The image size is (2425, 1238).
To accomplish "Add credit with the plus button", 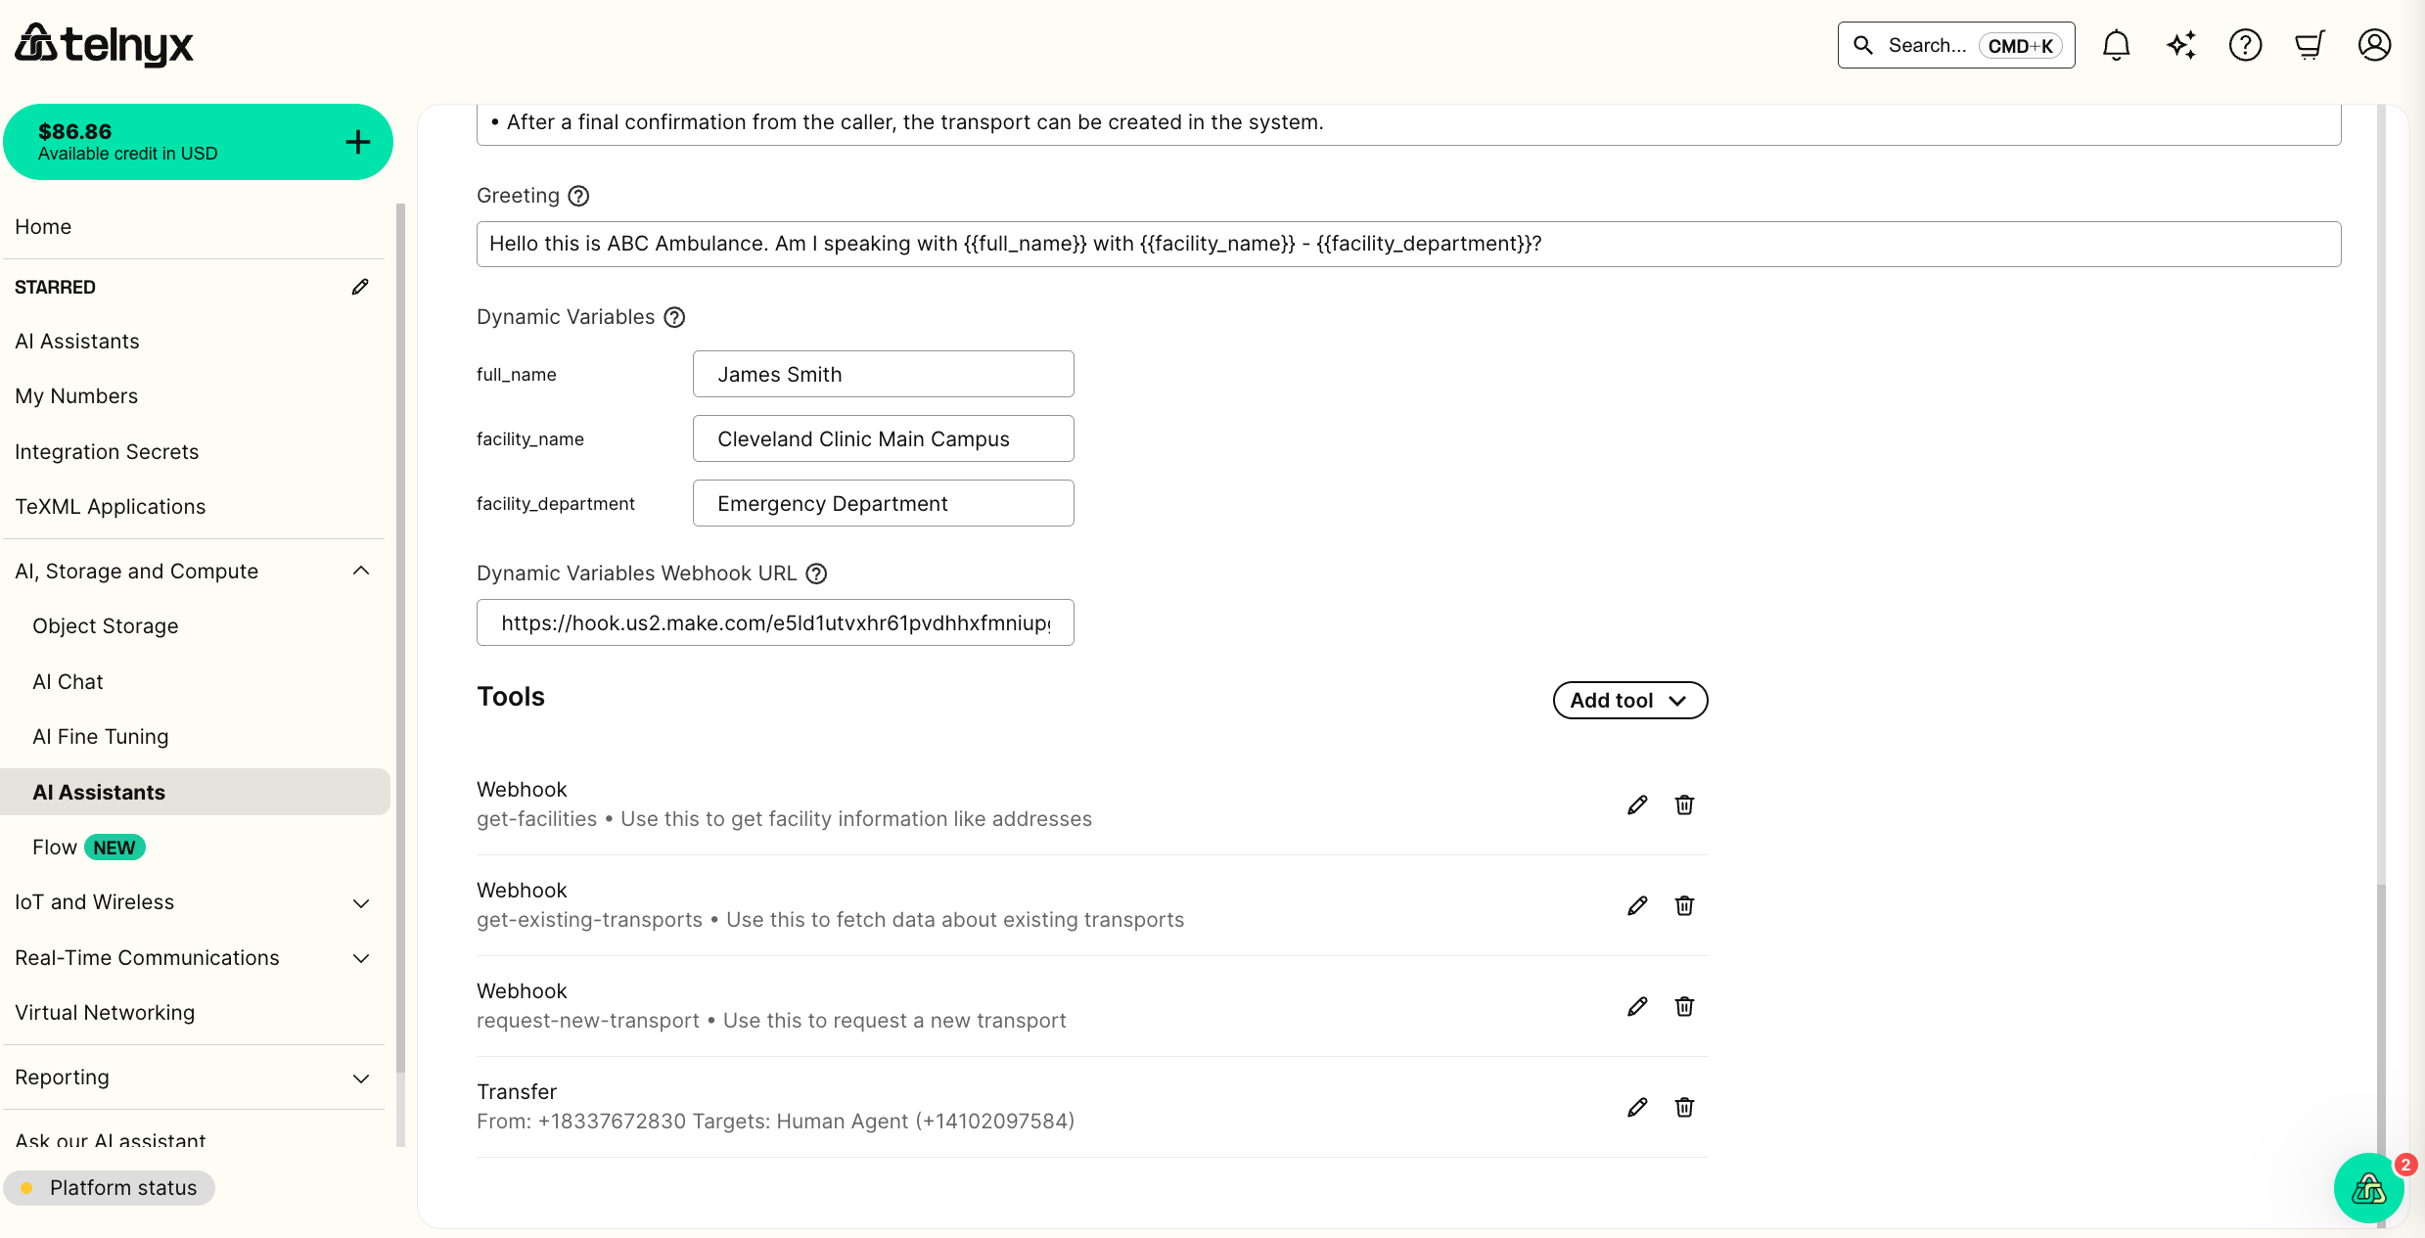I will click(357, 141).
